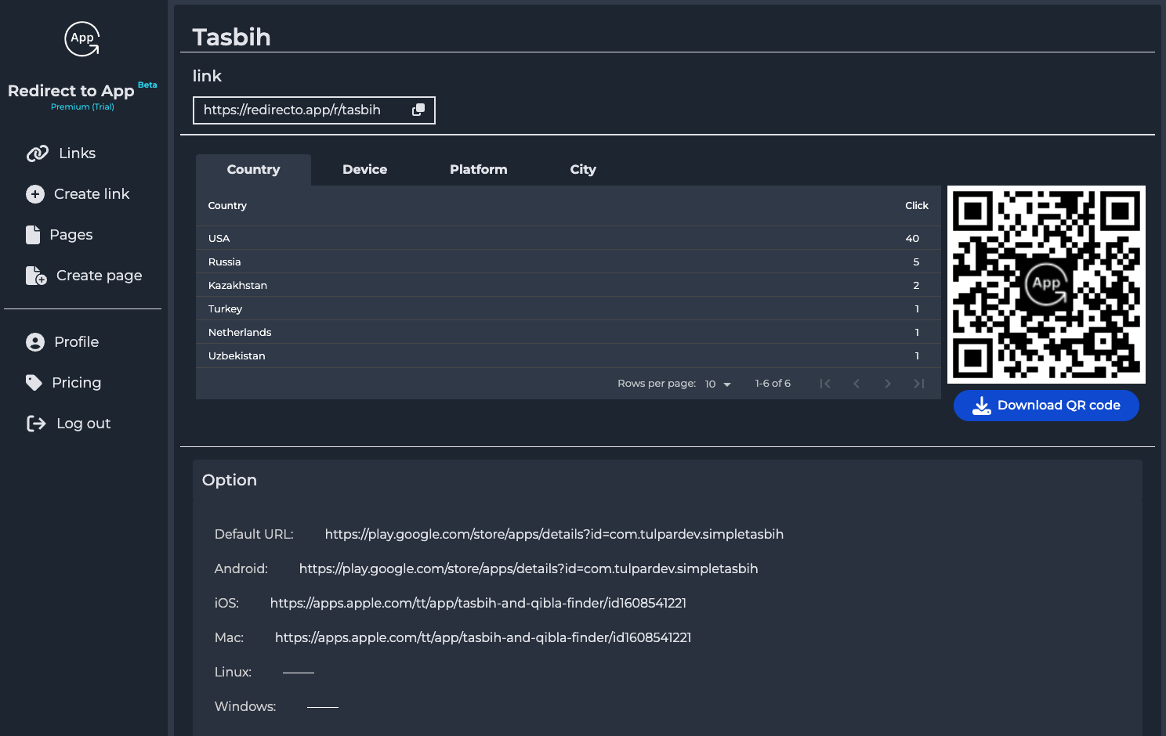Click the Click column header
This screenshot has width=1166, height=736.
pyautogui.click(x=917, y=206)
